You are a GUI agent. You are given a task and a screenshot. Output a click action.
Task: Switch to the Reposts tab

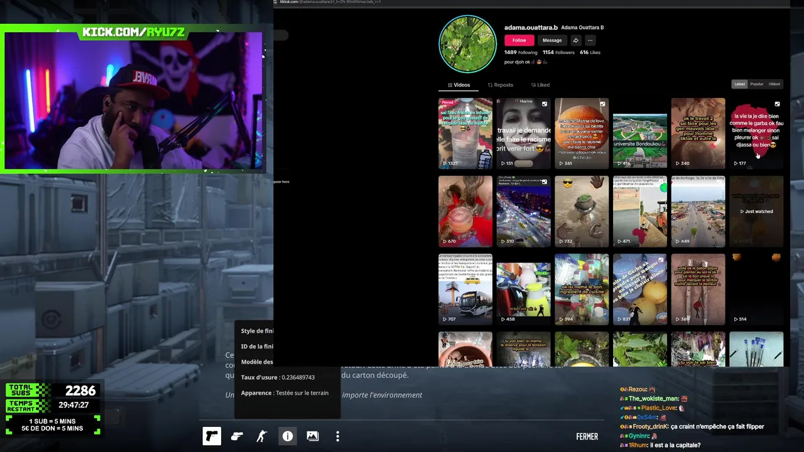500,85
